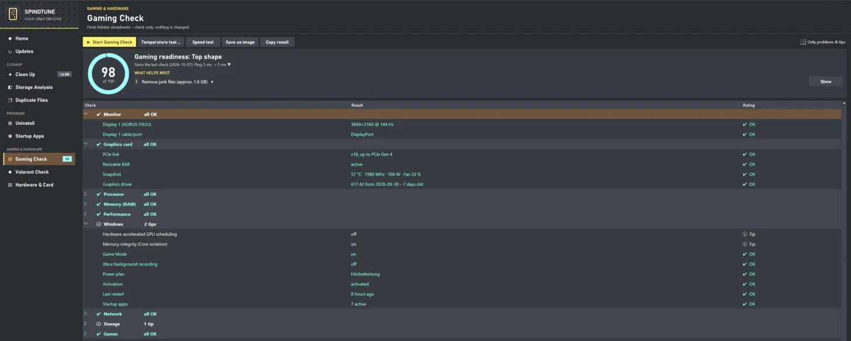Screen dimensions: 851x341
Task: Start the Gaming Check
Action: 109,42
